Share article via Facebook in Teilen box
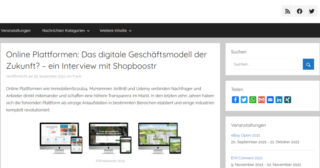Image resolution: width=320 pixels, height=168 pixels. 235,100
